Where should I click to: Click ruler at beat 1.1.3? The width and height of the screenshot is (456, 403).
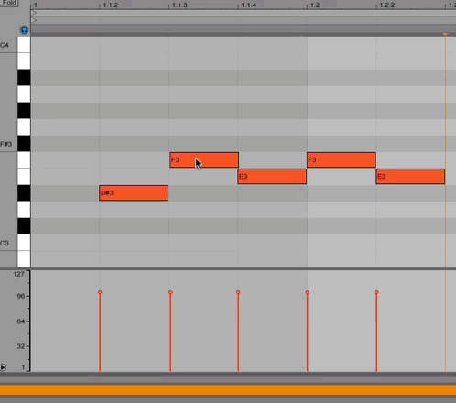(x=179, y=5)
